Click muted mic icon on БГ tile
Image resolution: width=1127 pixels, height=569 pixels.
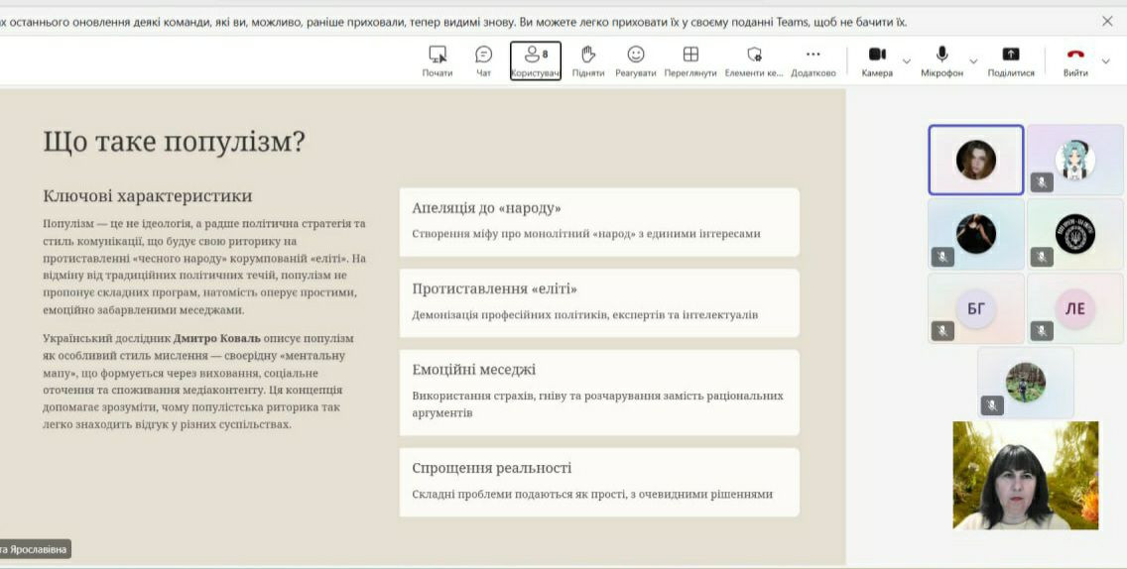pos(942,331)
